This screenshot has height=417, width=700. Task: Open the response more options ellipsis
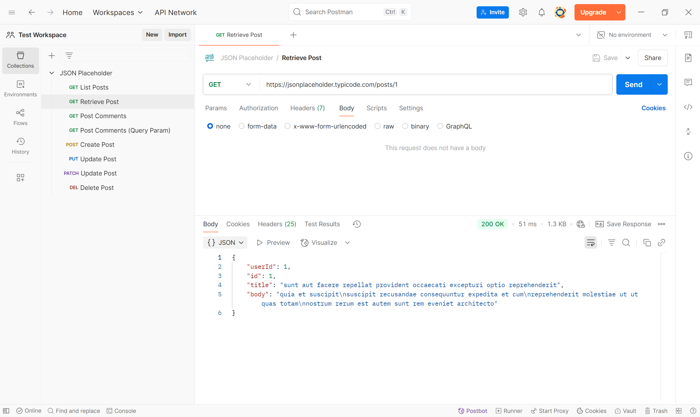pyautogui.click(x=661, y=224)
